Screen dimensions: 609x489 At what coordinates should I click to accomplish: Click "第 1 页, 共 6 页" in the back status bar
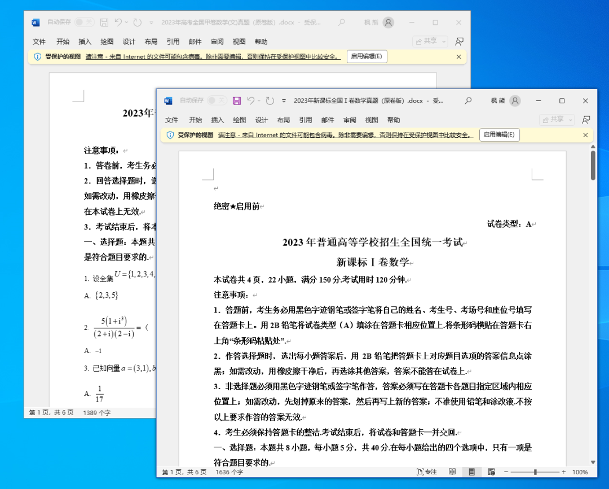point(51,412)
